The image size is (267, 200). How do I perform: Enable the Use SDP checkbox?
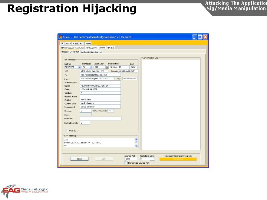tap(67, 130)
